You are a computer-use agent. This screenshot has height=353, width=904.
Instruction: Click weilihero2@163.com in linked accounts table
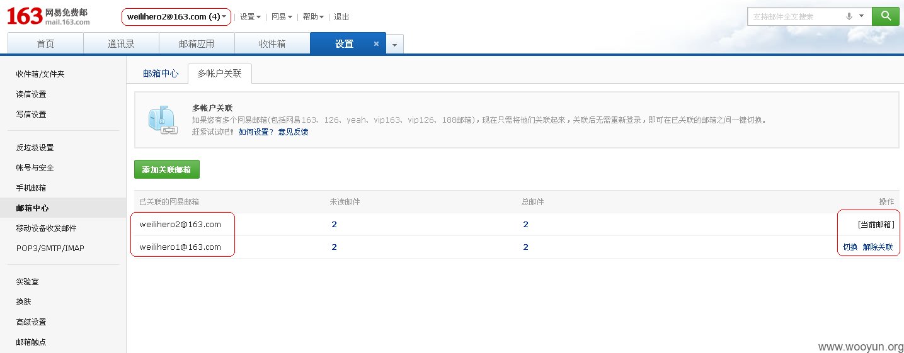(180, 225)
